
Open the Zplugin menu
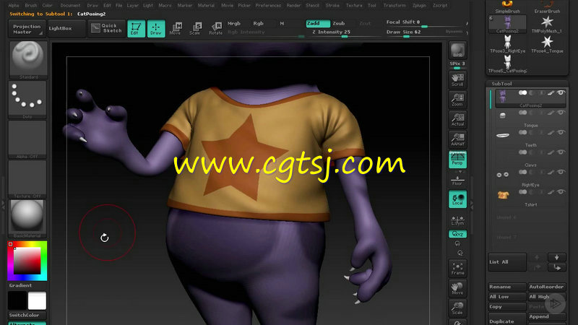[419, 5]
